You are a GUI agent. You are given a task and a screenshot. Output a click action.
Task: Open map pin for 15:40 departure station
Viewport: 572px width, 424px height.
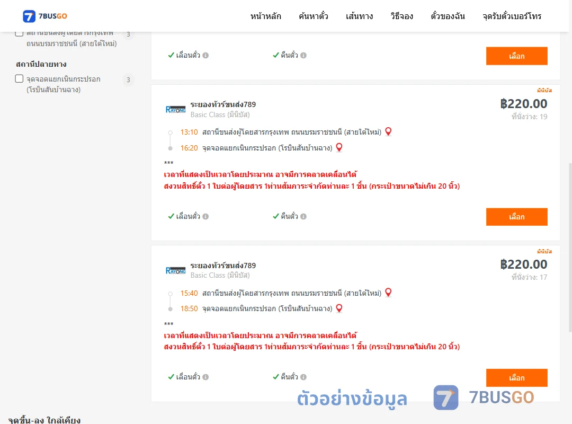tap(389, 293)
